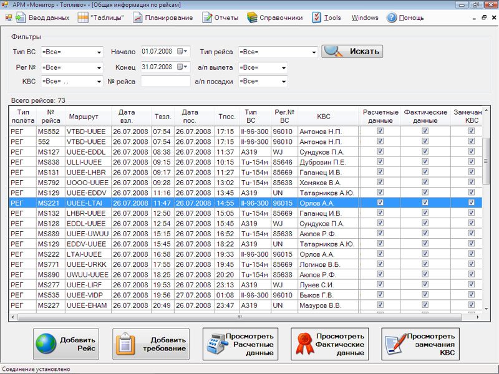Click the clipboard icon on Добавить требование
Viewport: 499px width, 374px height.
pos(126,344)
